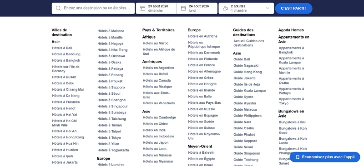364x166 pixels.
Task: Select Hôtels en République tchèque
Action: point(204,44)
